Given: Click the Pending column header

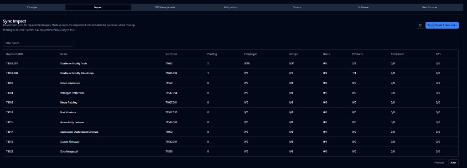Looking at the screenshot, I should click(212, 54).
